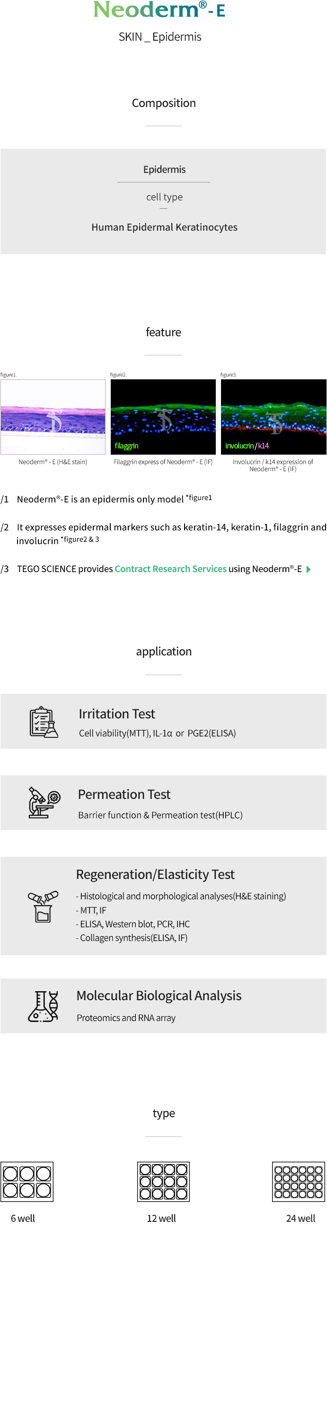Click the Permeation Test heading

124,794
